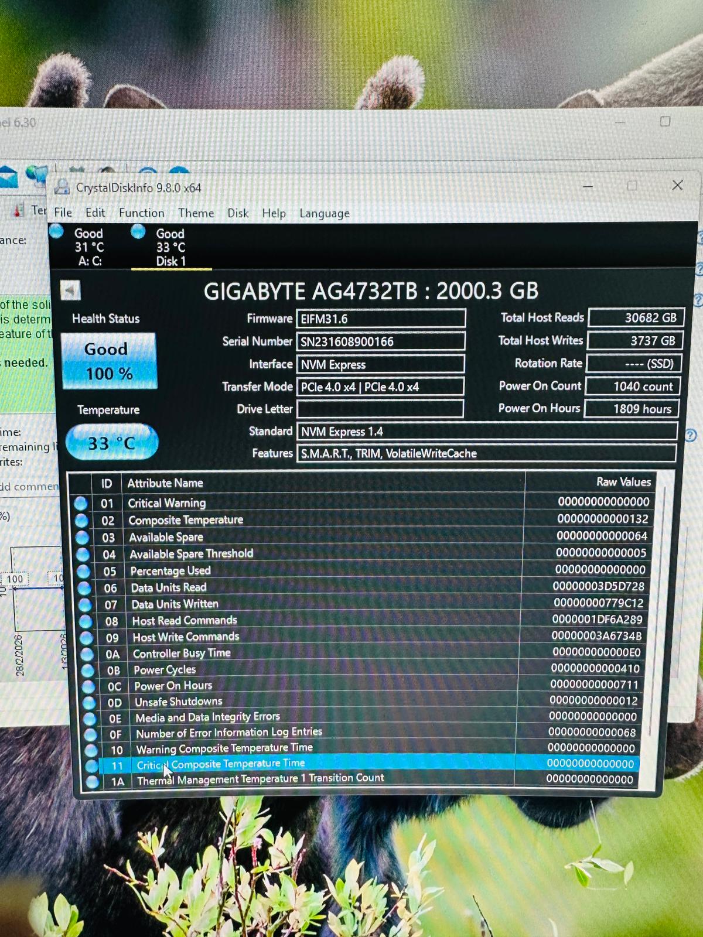Open the Language menu
703x937 pixels.
[x=324, y=214]
